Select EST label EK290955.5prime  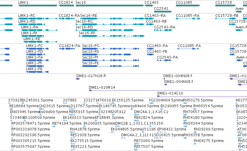(x=176, y=106)
